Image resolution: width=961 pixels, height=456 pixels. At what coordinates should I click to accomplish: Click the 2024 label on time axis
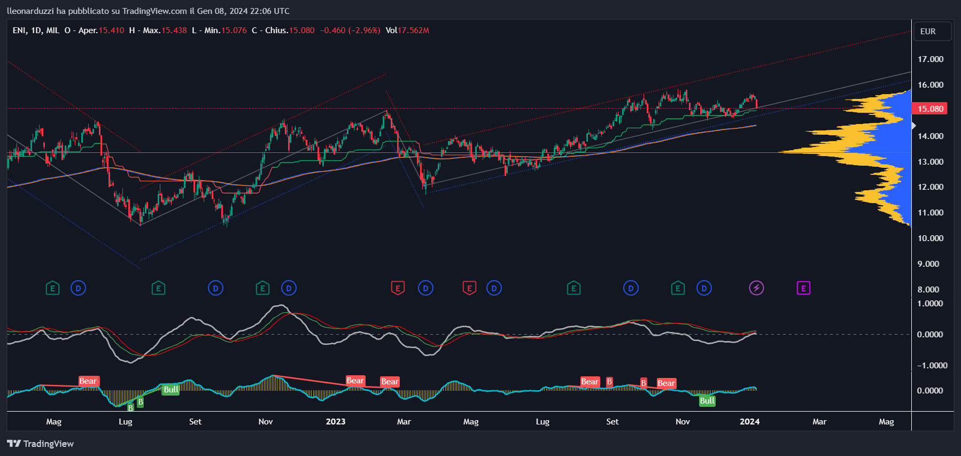(750, 422)
